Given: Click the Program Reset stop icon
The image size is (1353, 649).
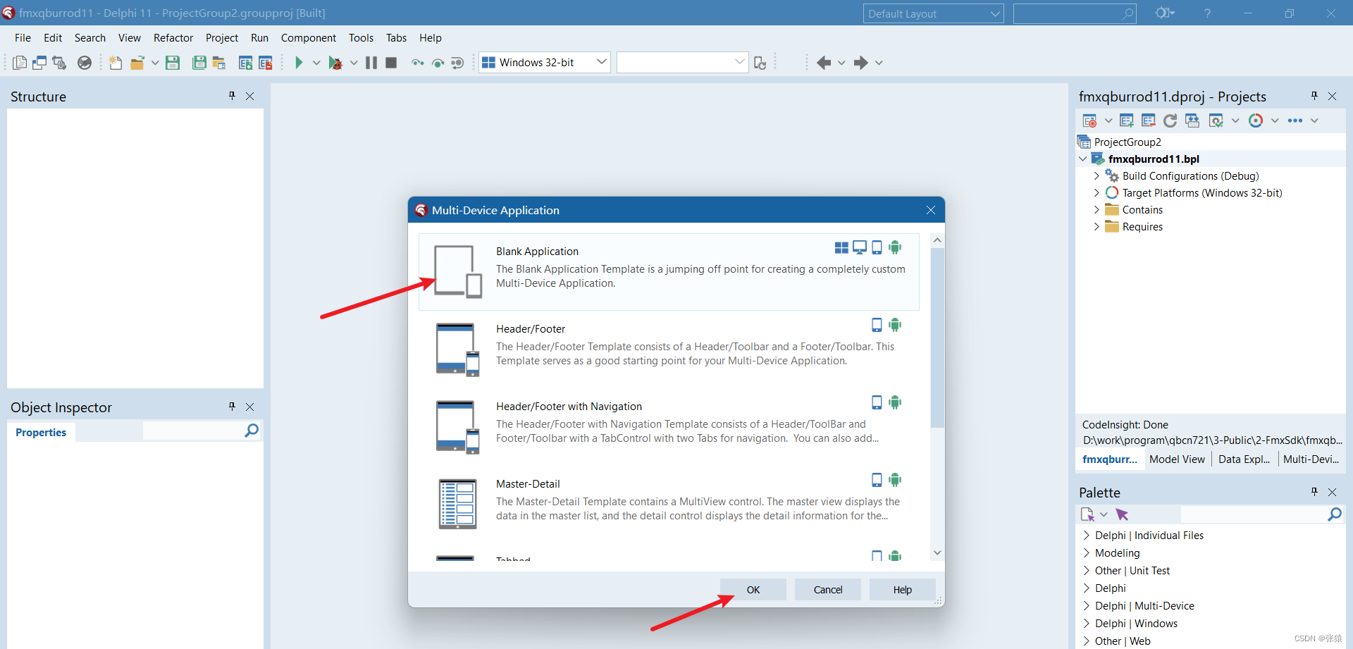Looking at the screenshot, I should click(391, 63).
